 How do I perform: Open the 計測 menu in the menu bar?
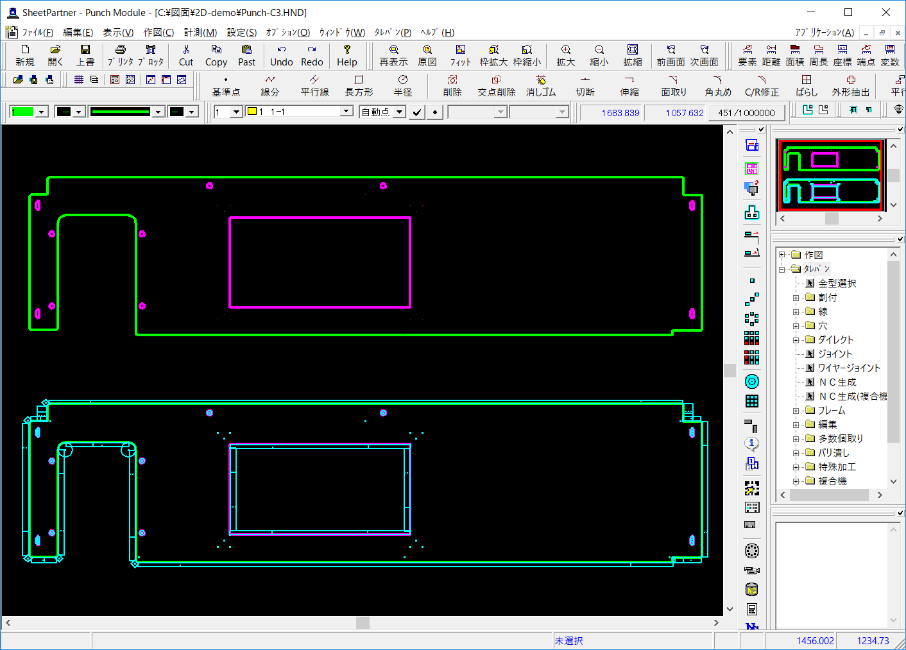(x=200, y=32)
